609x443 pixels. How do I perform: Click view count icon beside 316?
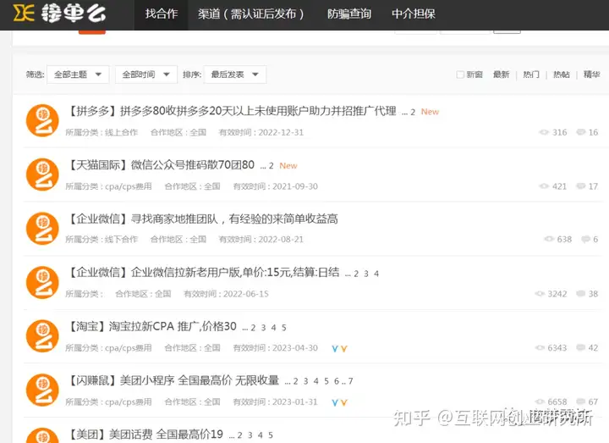[544, 132]
